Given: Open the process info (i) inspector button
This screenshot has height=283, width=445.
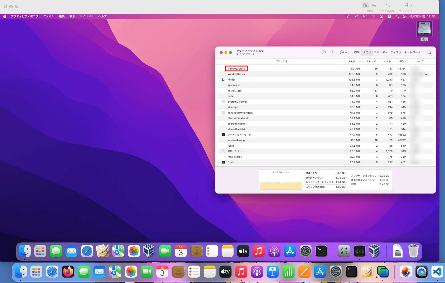Looking at the screenshot, I should pos(332,52).
